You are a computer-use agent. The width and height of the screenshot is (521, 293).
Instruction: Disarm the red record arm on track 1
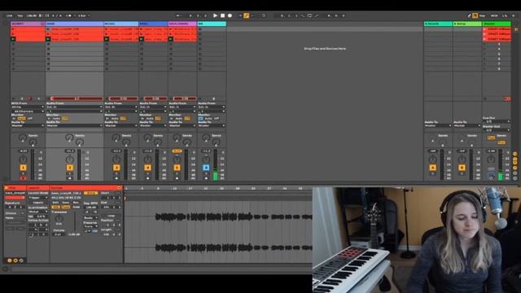pyautogui.click(x=23, y=178)
